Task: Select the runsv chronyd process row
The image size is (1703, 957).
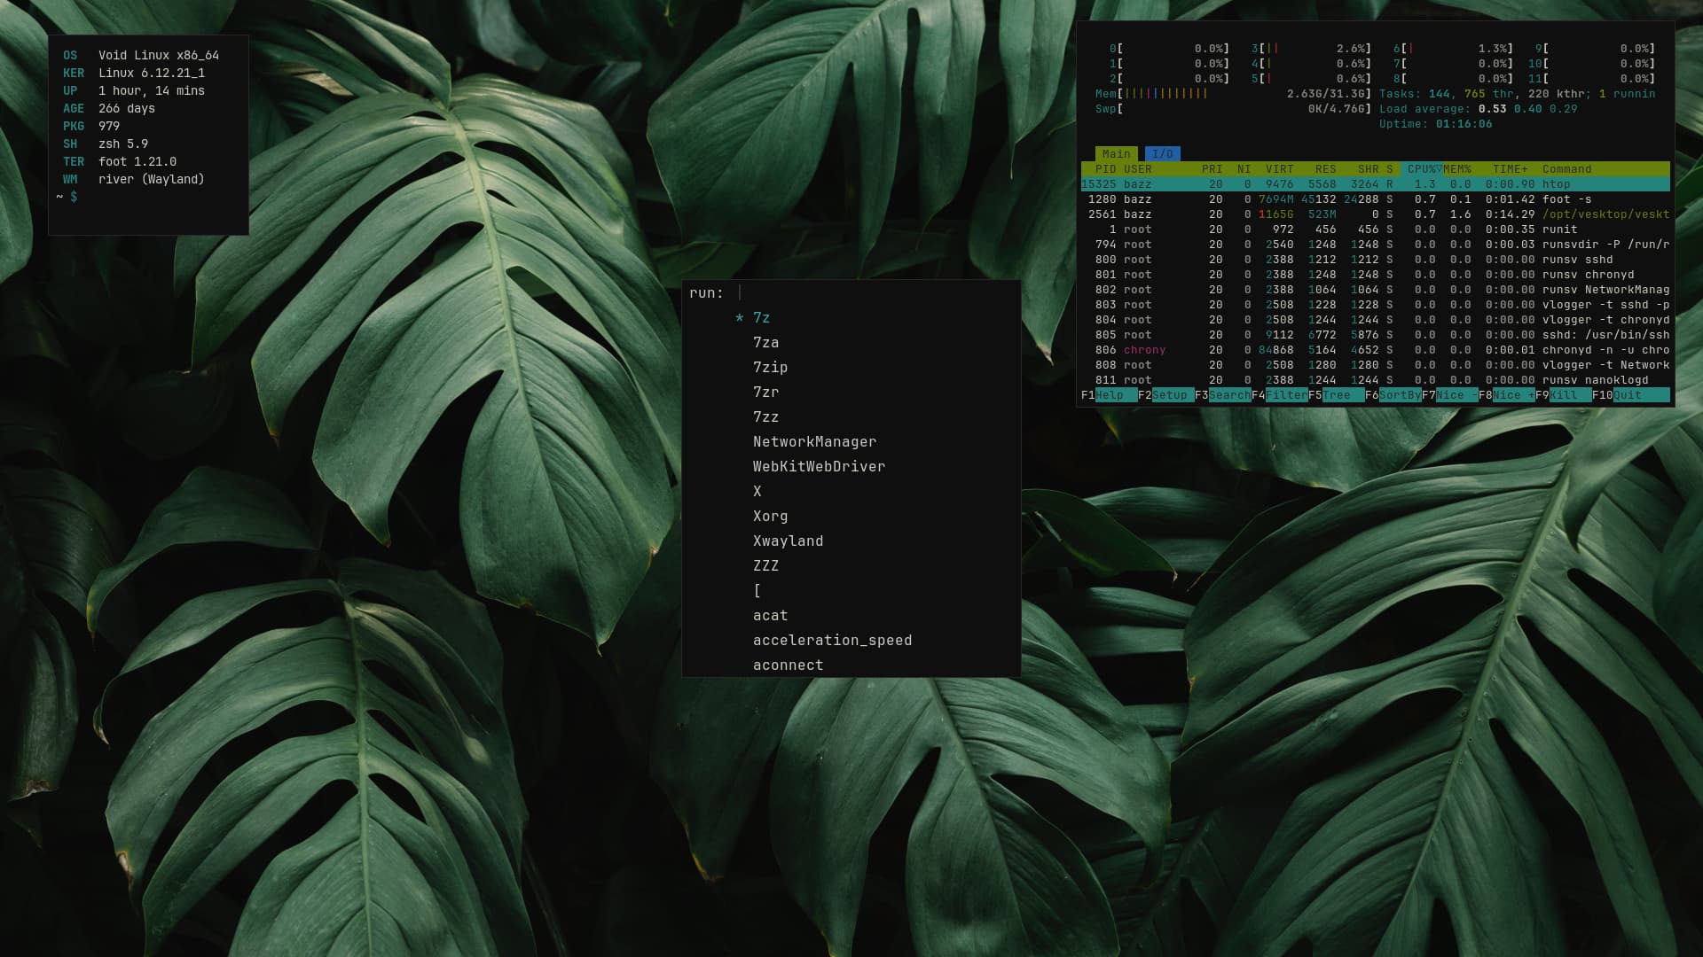Action: coord(1375,275)
